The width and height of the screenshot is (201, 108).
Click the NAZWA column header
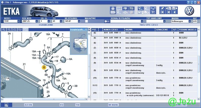pyautogui.click(x=140, y=30)
